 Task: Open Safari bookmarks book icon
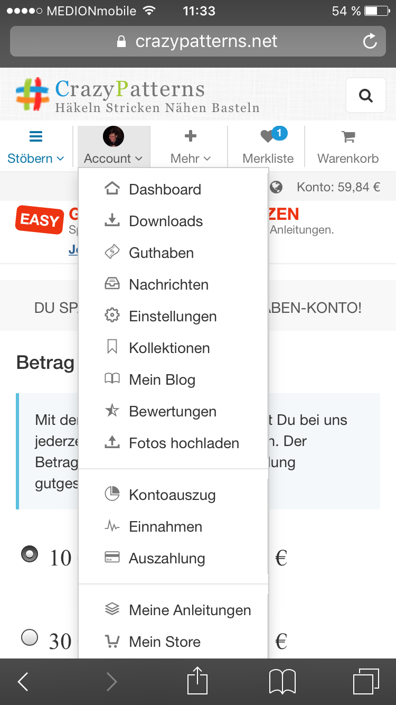pos(282,681)
